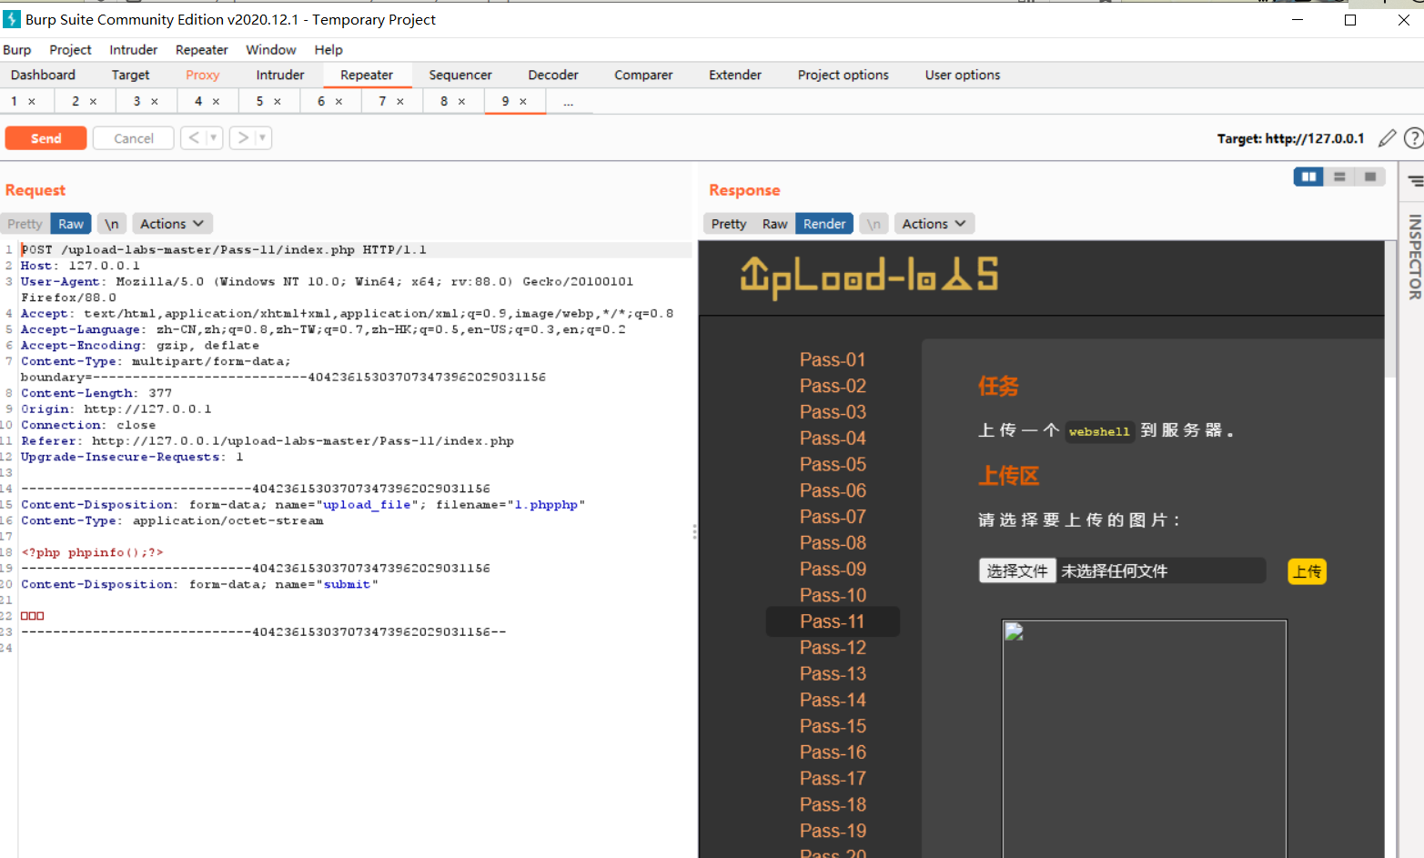Switch to combined tabbed layout icon
1424x858 pixels.
pos(1369,177)
